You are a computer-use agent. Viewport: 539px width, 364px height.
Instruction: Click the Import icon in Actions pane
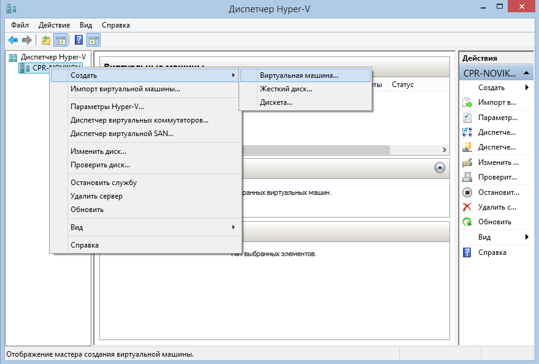[x=467, y=102]
